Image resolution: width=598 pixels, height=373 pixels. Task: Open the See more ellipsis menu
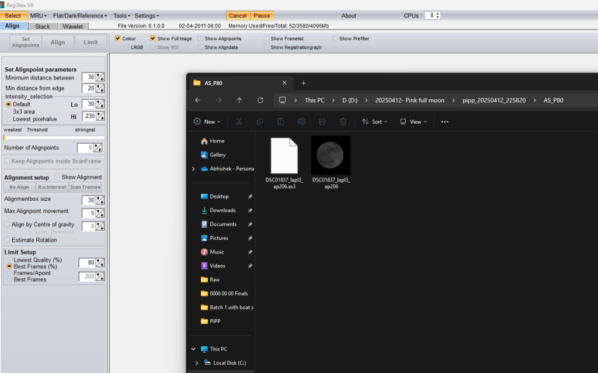(444, 121)
